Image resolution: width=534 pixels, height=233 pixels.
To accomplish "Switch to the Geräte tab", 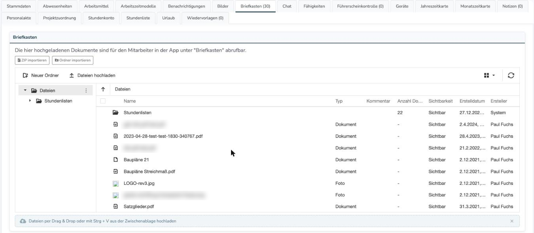I will click(x=402, y=6).
